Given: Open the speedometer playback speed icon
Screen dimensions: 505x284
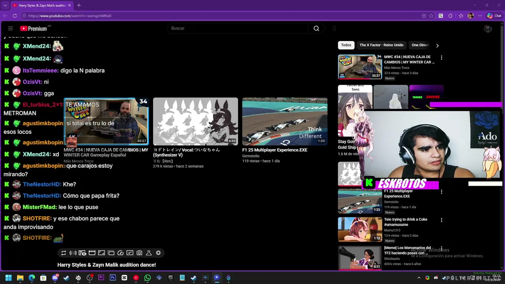Looking at the screenshot, I should coord(120,253).
